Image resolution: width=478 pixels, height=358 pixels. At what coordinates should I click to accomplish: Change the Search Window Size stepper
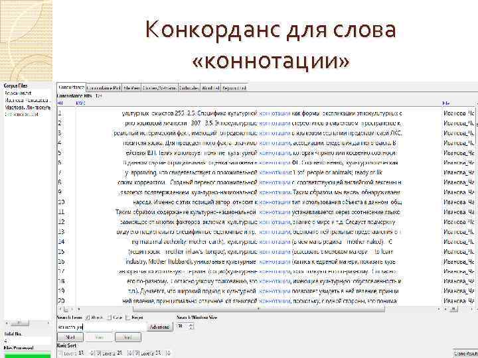point(191,326)
